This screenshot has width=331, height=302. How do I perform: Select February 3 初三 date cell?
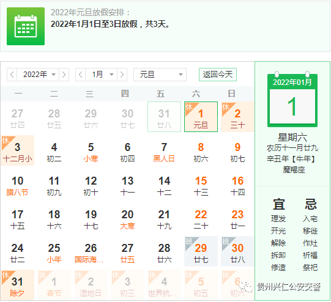click(x=127, y=285)
